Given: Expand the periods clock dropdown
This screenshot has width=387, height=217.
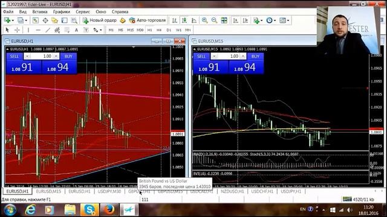Looking at the screenshot, I should (275, 20).
